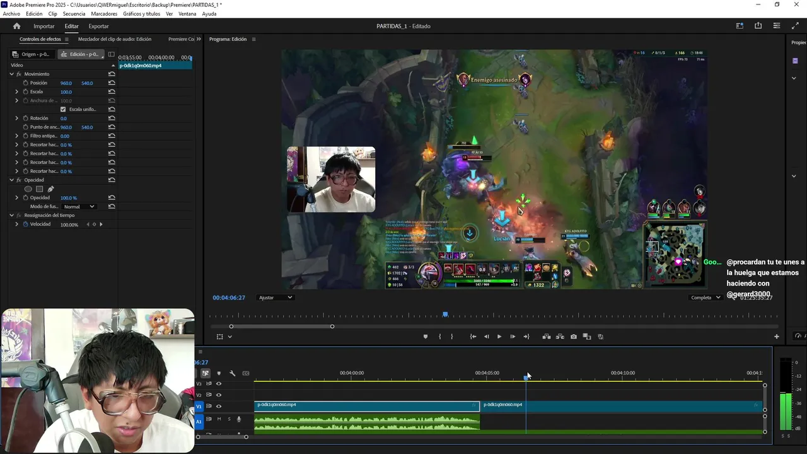Solo track A1
The width and height of the screenshot is (807, 454).
click(x=229, y=419)
